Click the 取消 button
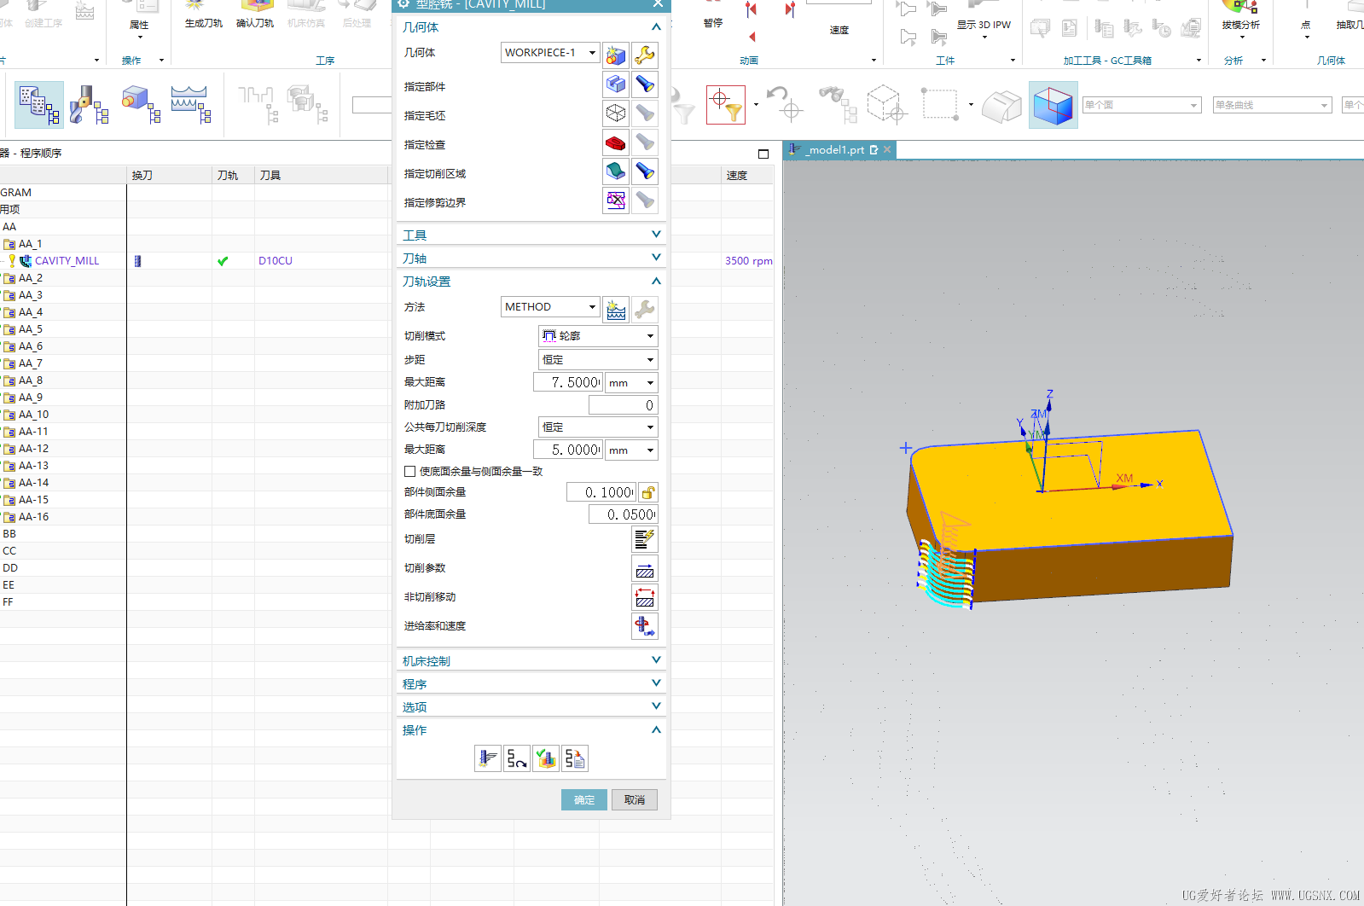The image size is (1364, 906). [635, 799]
